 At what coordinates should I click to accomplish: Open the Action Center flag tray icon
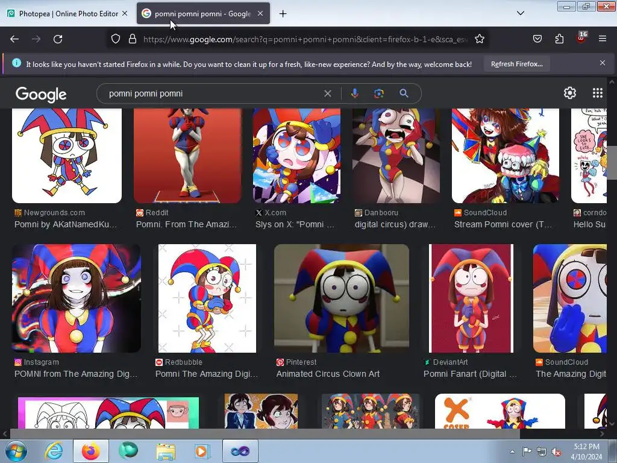point(527,452)
